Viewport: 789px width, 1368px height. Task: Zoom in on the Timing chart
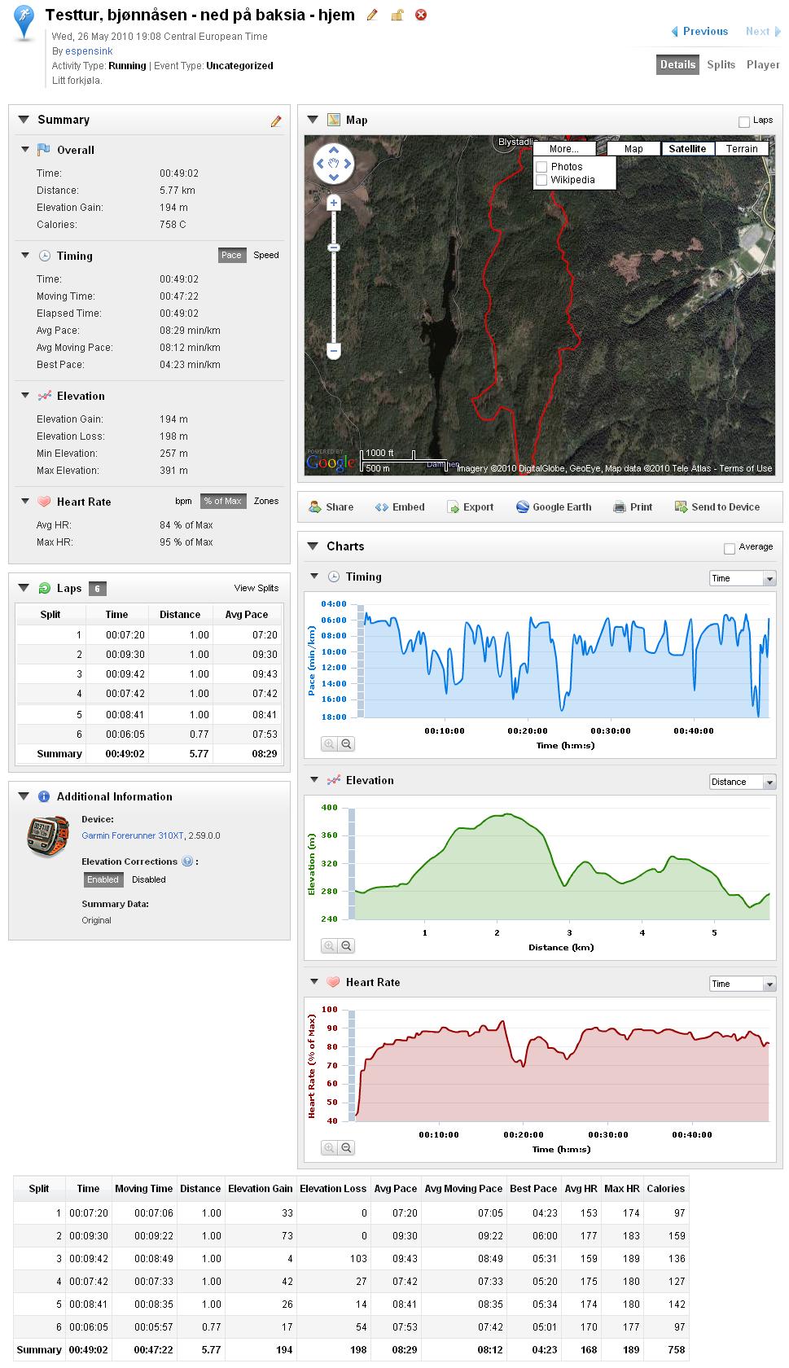(329, 743)
